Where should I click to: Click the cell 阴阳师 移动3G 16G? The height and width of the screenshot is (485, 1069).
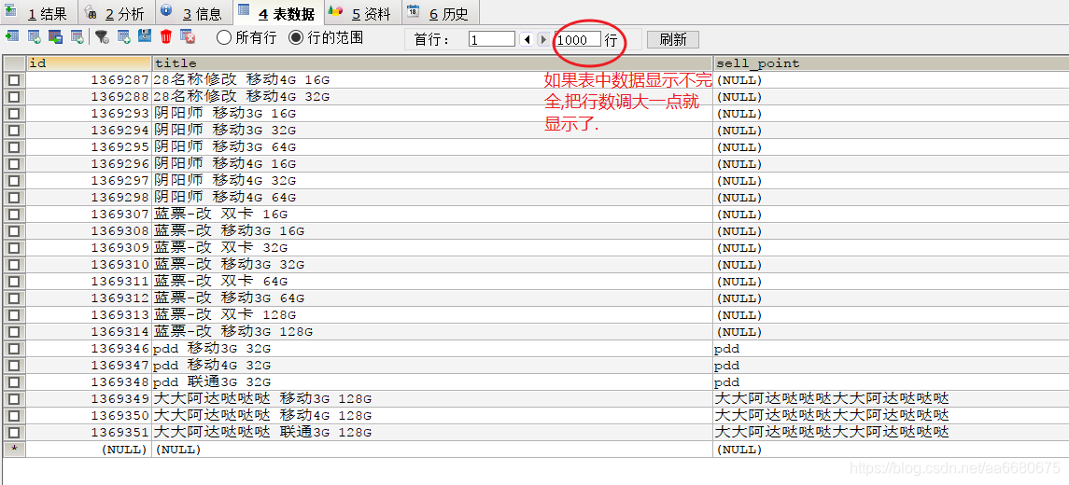(x=432, y=114)
